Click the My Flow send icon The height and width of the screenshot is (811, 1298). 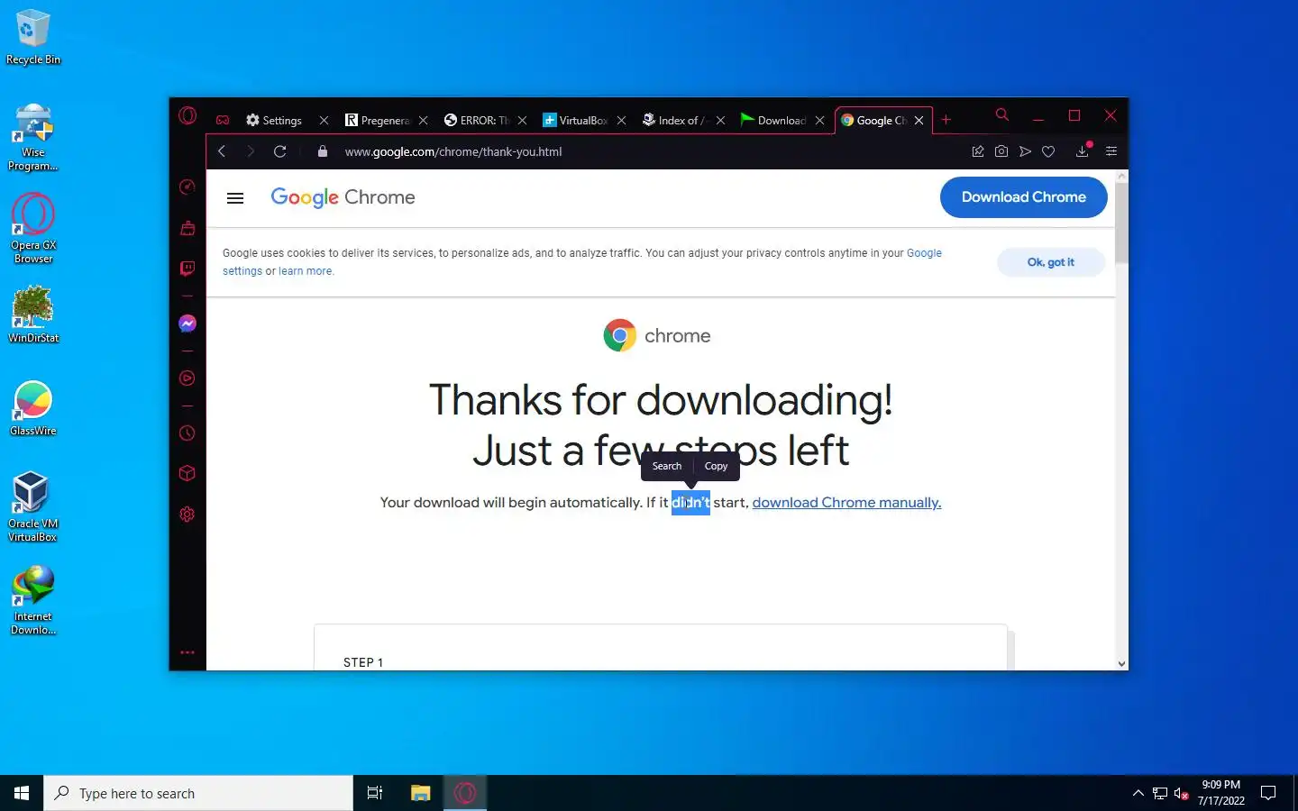1025,151
